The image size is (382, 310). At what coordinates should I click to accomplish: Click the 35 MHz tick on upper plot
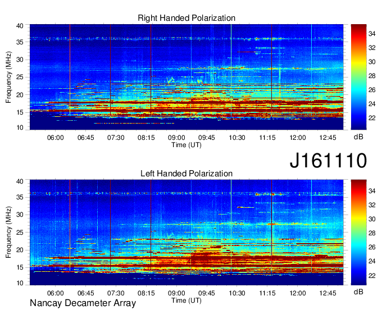pos(20,42)
